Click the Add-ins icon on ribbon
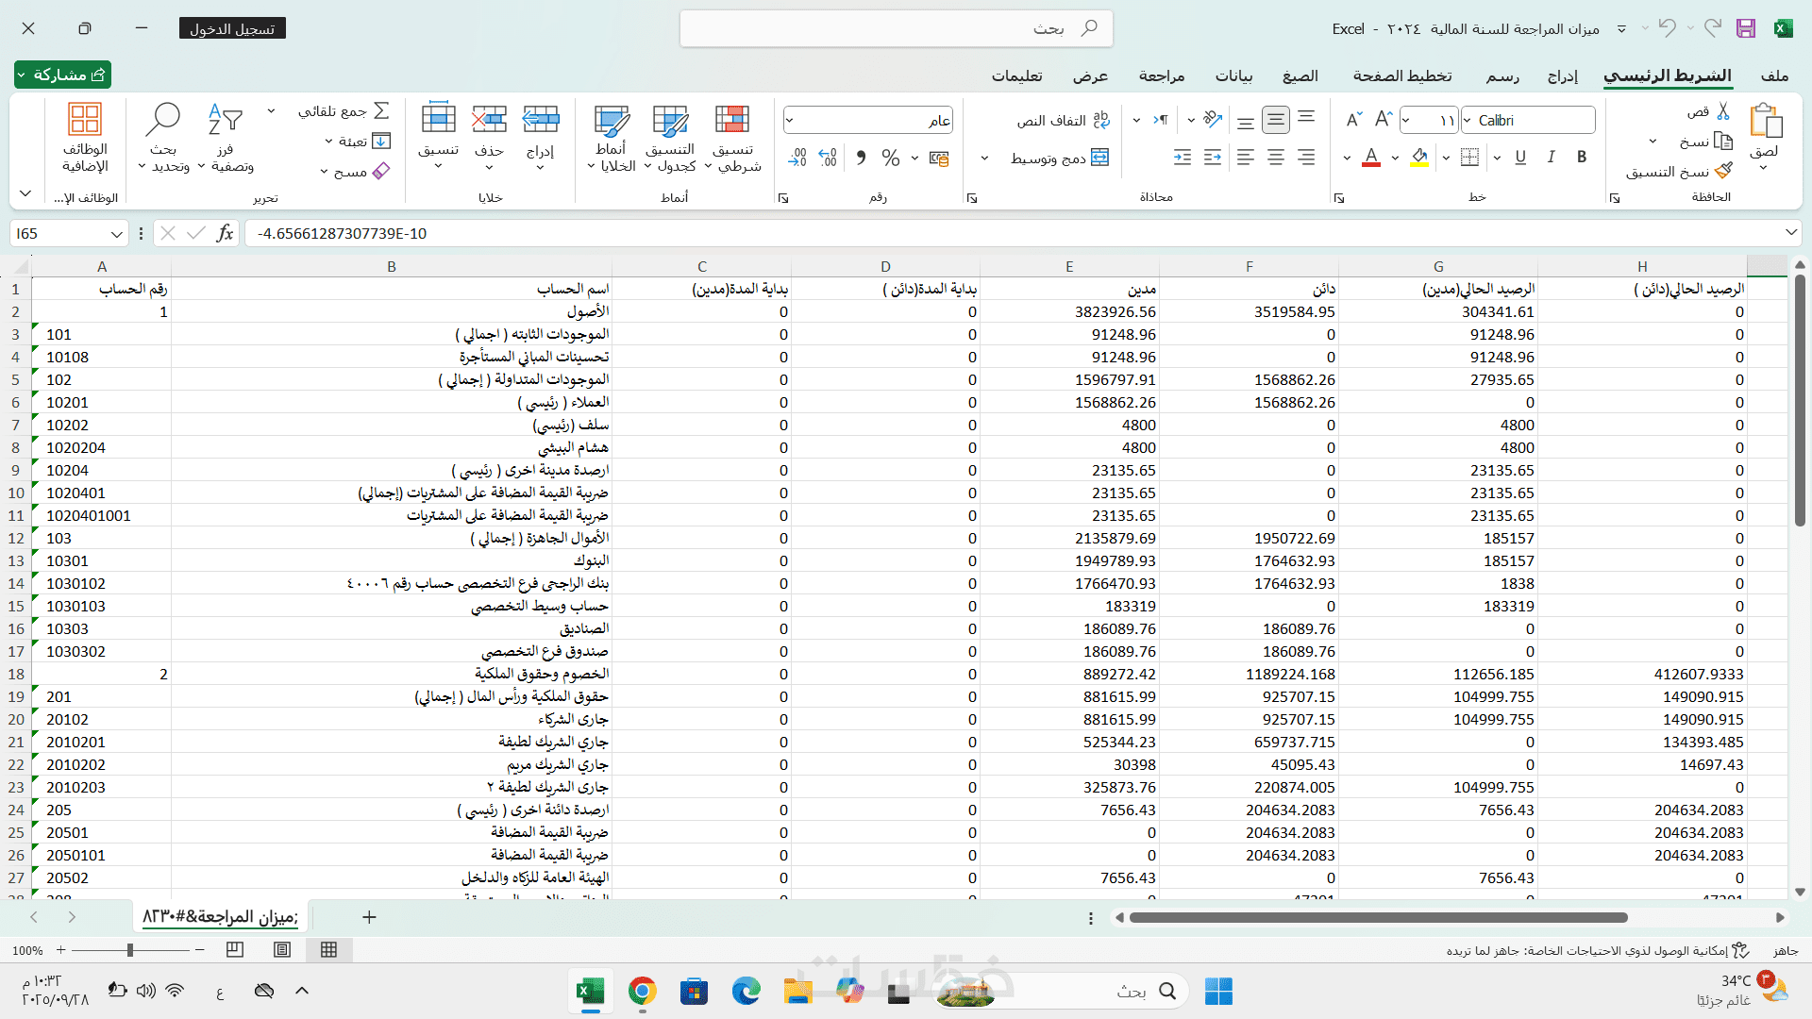This screenshot has width=1812, height=1019. coord(84,120)
